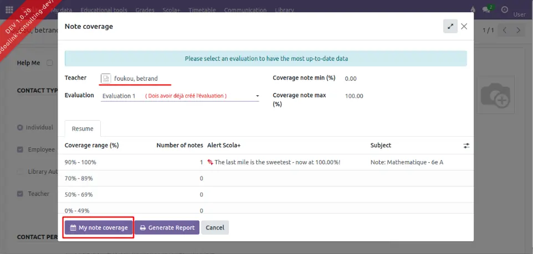Click Generate Report button
Image resolution: width=533 pixels, height=254 pixels.
point(167,227)
